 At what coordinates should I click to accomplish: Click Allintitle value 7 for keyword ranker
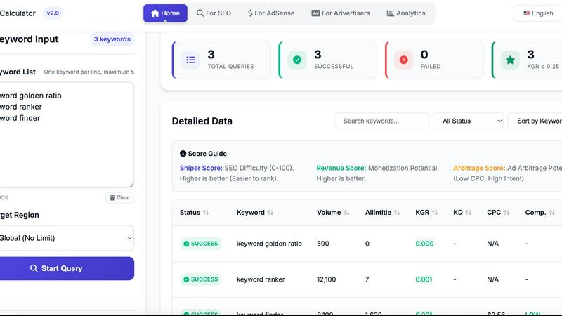367,279
